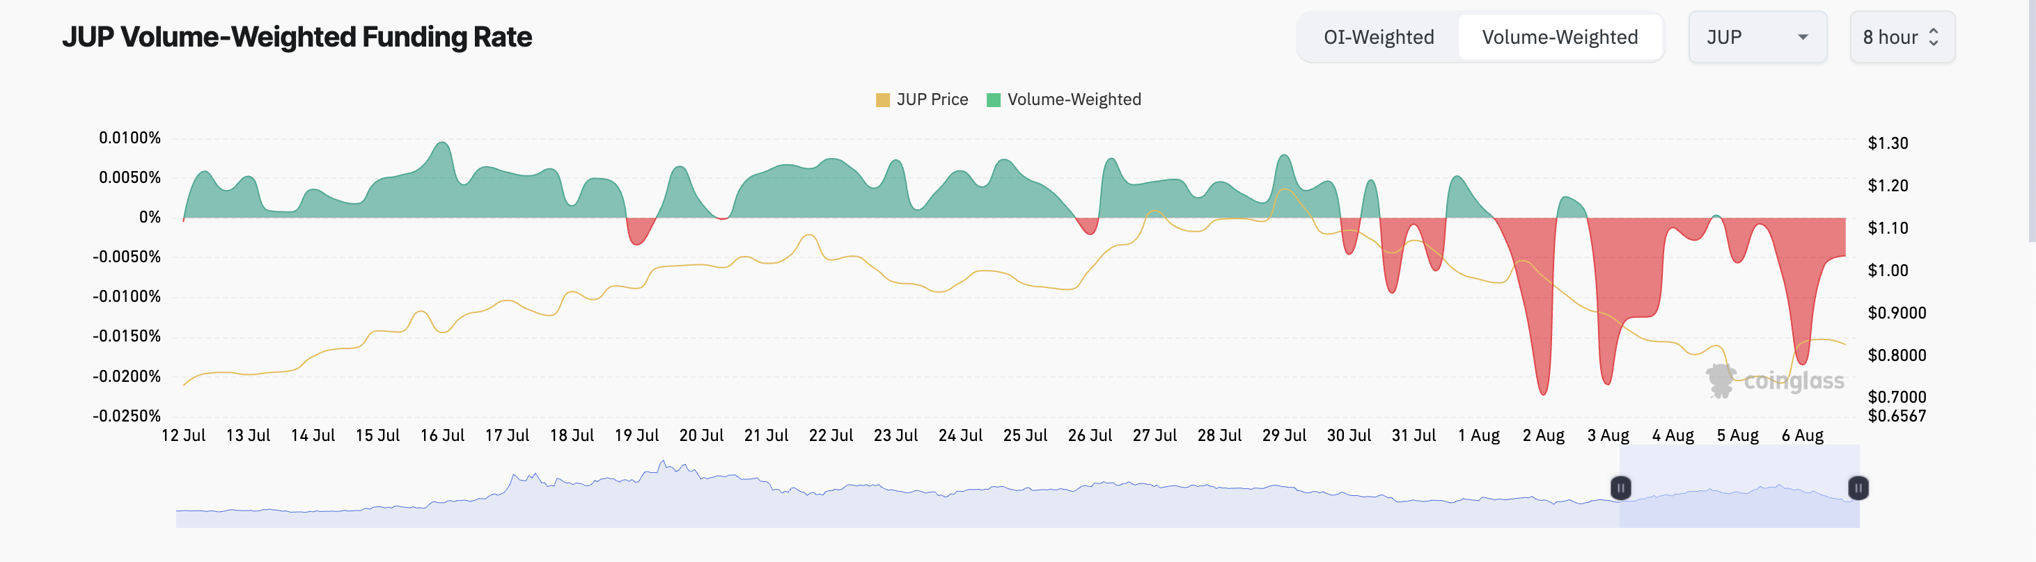Click the coinglass watermark text

point(1794,381)
